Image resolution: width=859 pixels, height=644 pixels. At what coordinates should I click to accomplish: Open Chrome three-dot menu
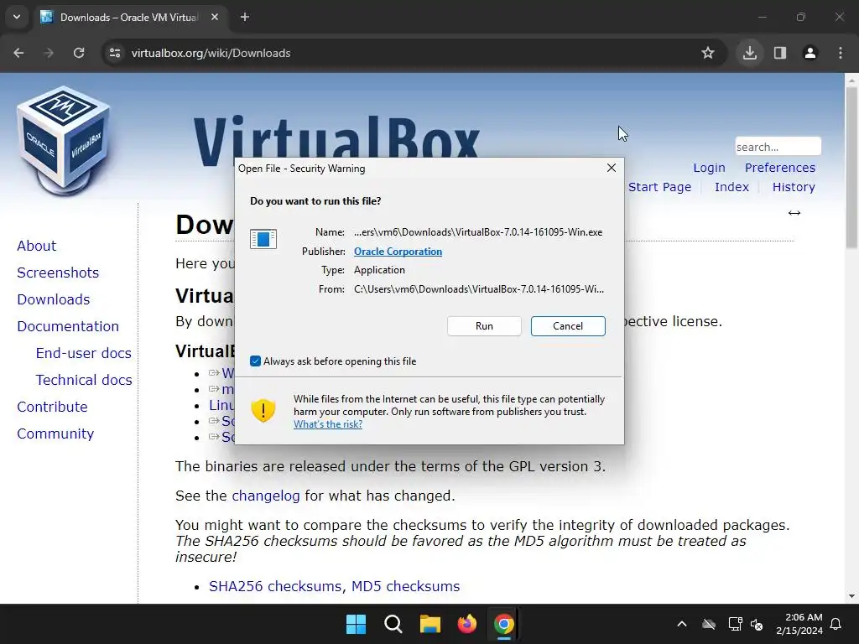click(841, 53)
